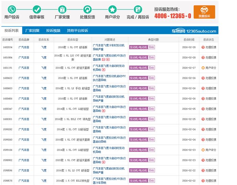Click the 完成/再投诉 document step icon
The width and height of the screenshot is (237, 185).
[x=137, y=9]
